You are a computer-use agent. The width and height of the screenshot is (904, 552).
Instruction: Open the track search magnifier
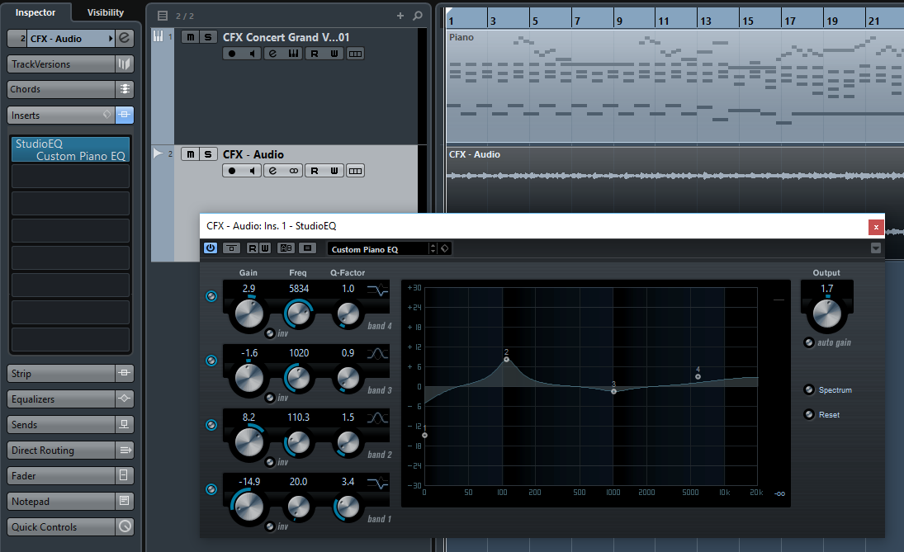pos(418,16)
